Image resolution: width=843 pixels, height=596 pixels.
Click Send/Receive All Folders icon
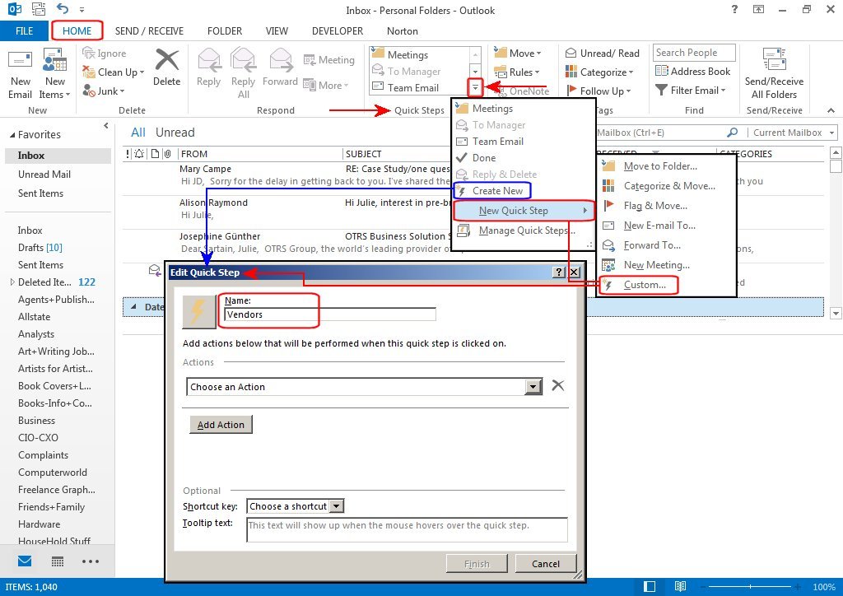click(774, 62)
